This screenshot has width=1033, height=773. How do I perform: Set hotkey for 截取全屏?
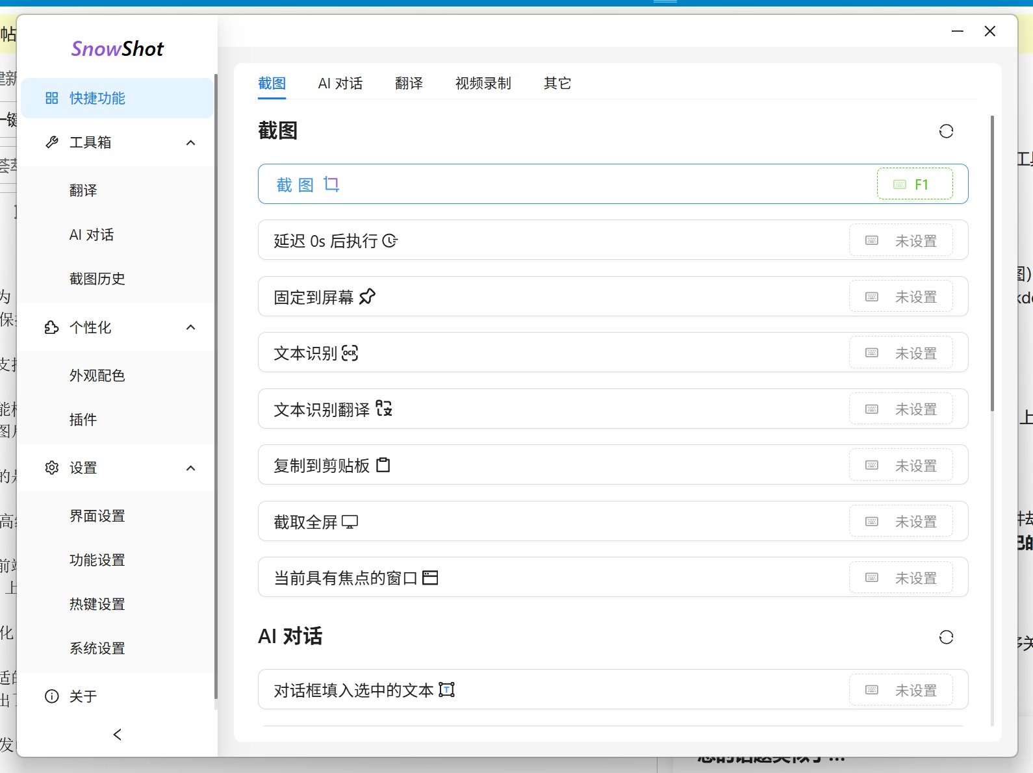click(901, 522)
